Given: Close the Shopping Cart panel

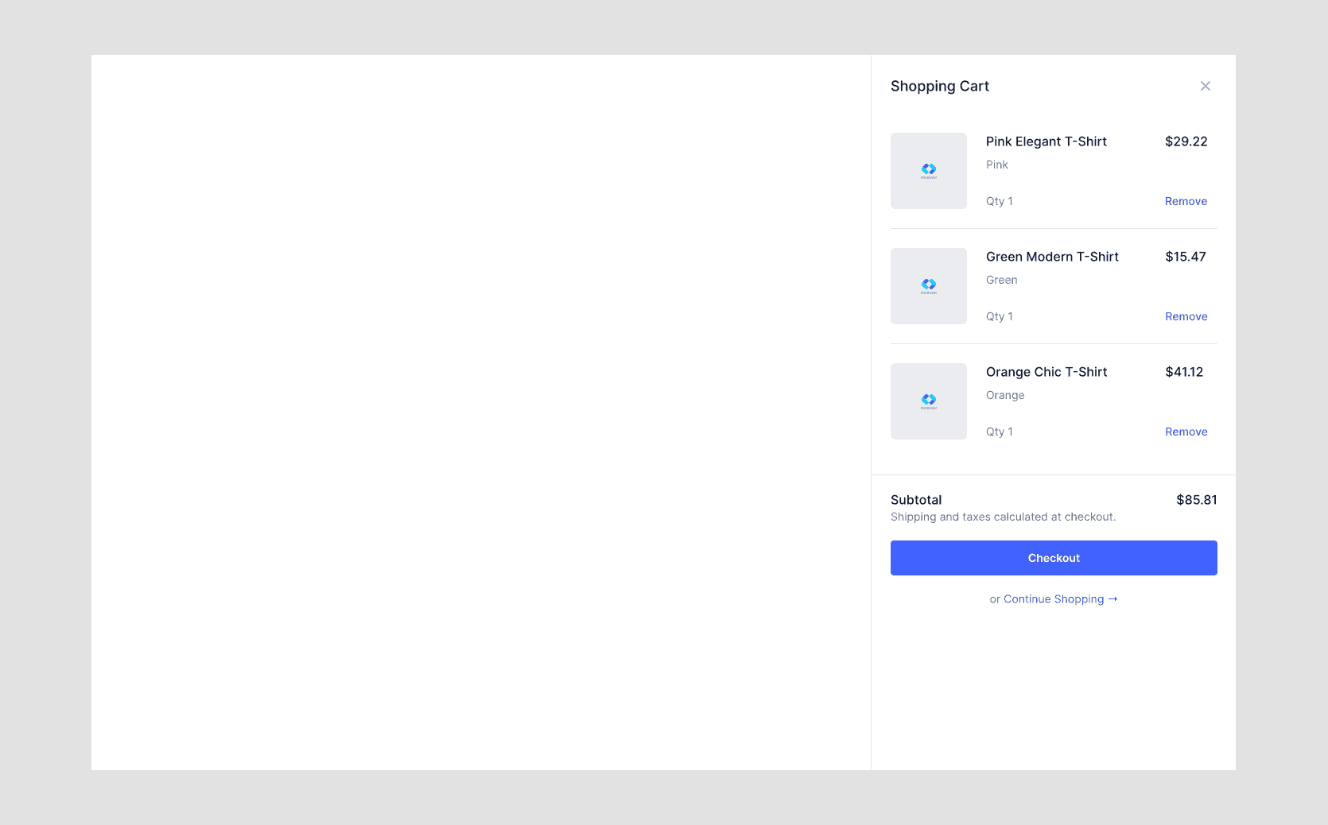Looking at the screenshot, I should 1206,86.
